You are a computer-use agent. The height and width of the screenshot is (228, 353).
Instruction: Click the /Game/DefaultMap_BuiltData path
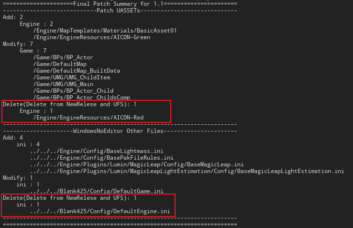pyautogui.click(x=77, y=70)
